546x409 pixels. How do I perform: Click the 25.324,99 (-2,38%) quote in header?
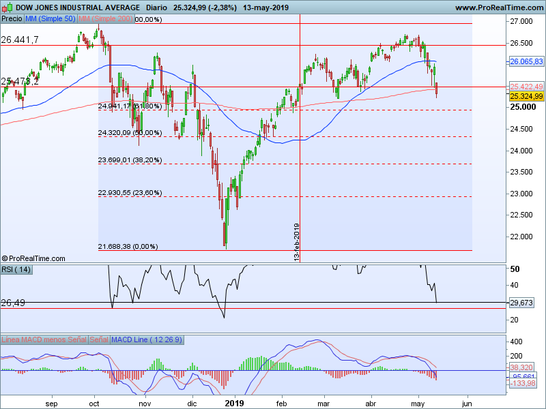pyautogui.click(x=205, y=7)
